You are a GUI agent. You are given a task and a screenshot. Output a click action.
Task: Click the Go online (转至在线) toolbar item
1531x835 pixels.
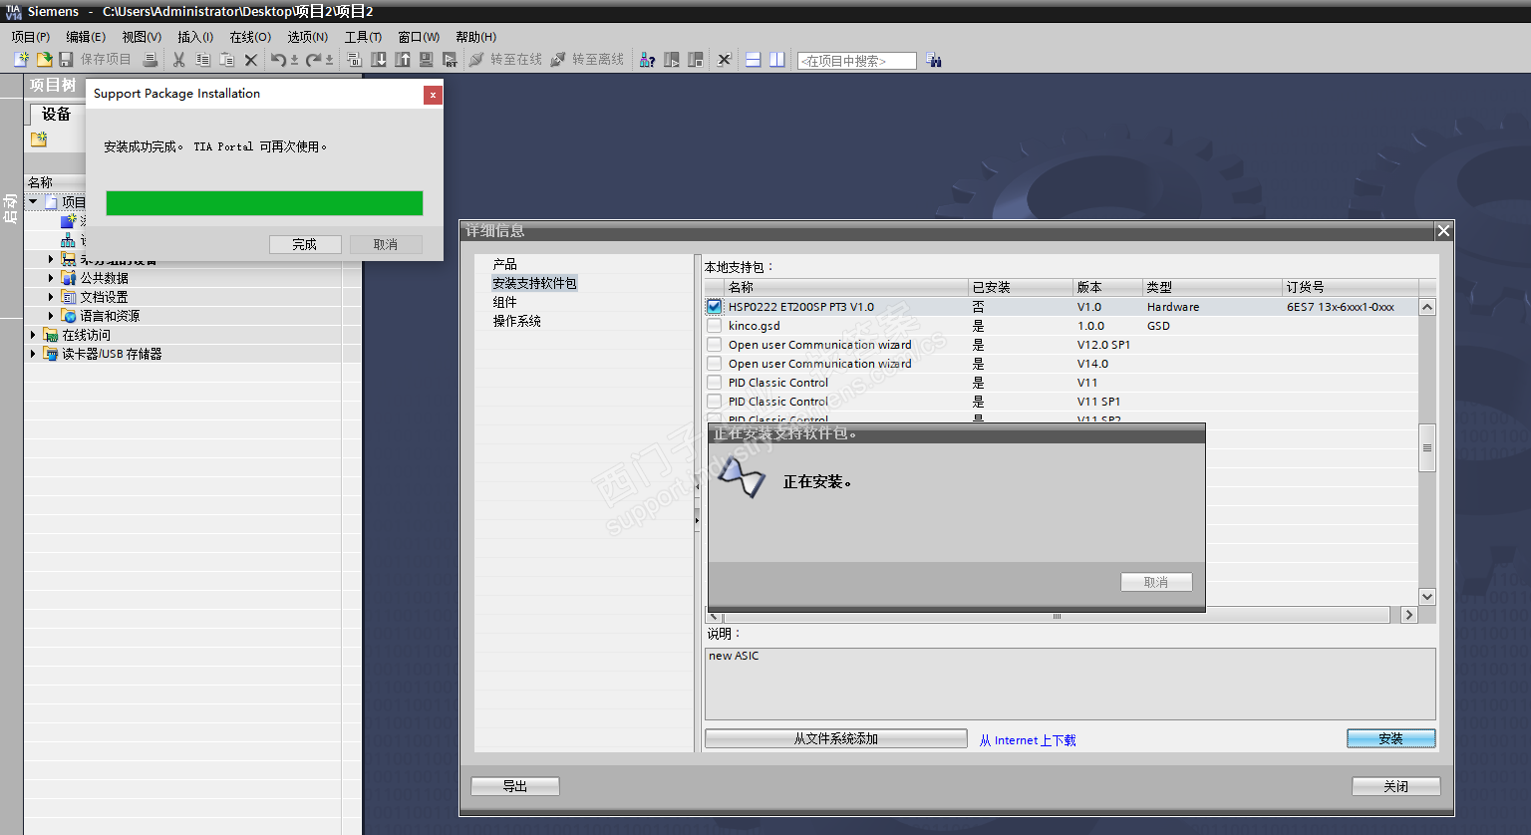click(505, 60)
